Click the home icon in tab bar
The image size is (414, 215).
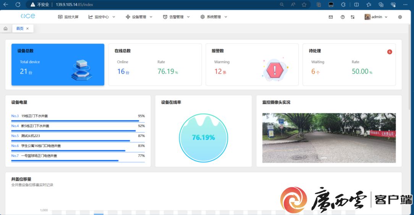6,29
